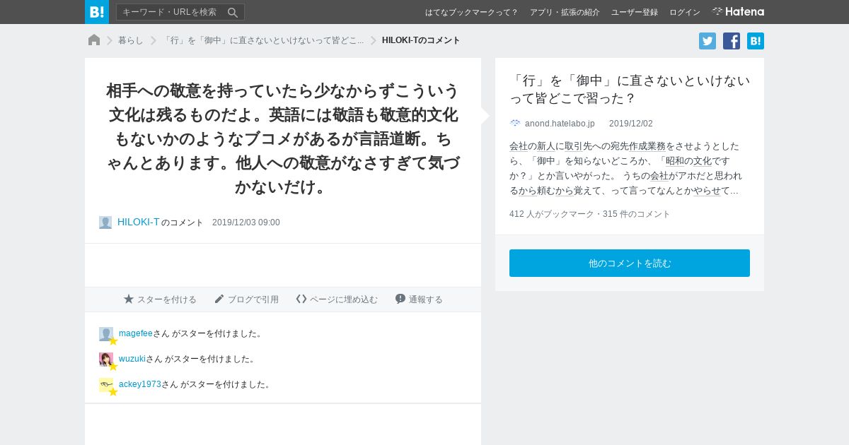849x445 pixels.
Task: Click the search magnifier icon
Action: [233, 12]
